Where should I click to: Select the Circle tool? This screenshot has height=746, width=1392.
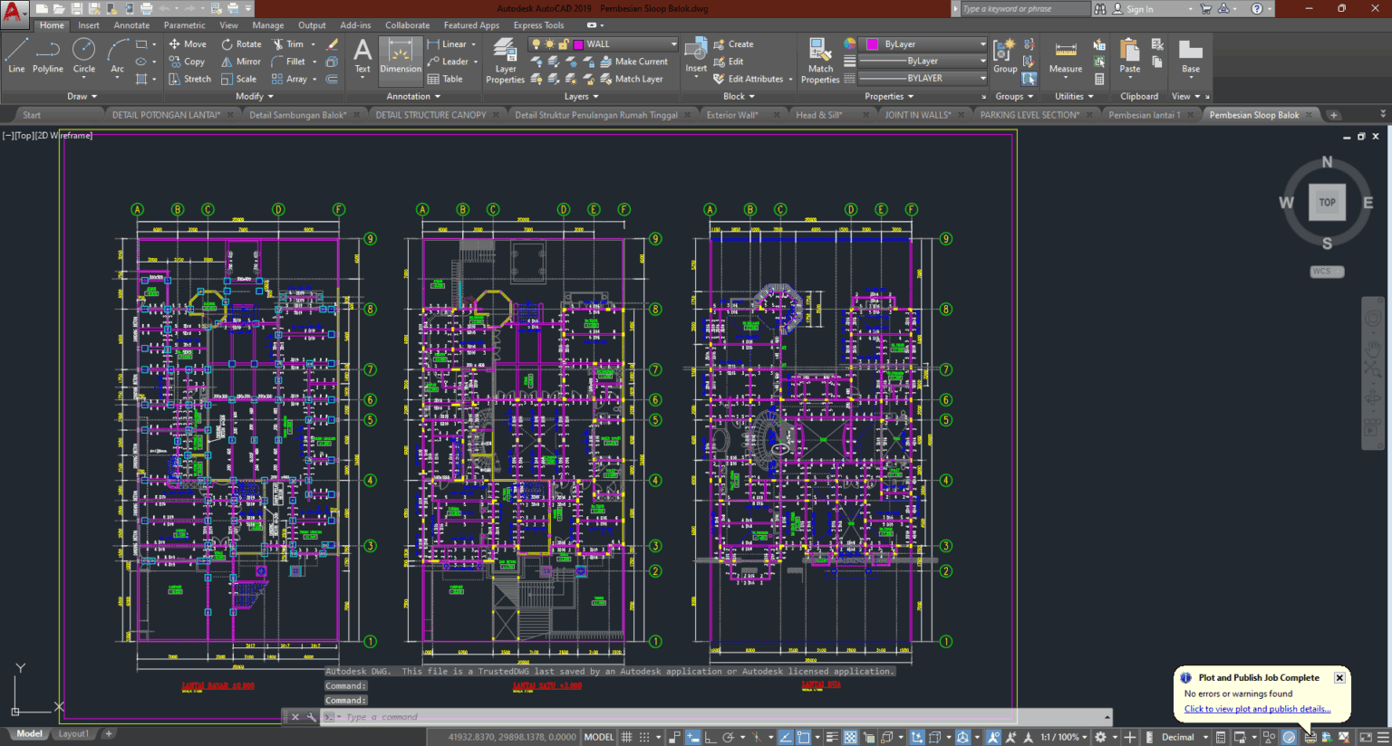[83, 61]
